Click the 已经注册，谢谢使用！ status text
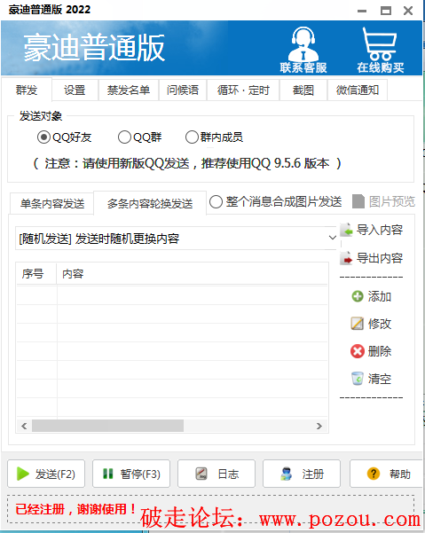Screen dimensions: 425x533 (x=75, y=509)
